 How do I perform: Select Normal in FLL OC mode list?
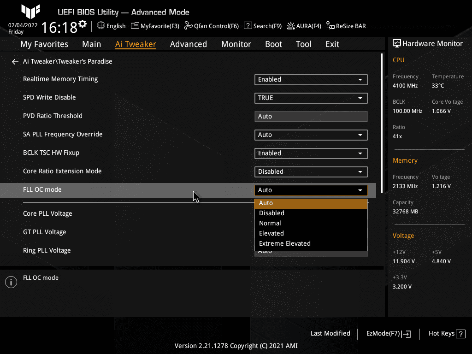311,224
